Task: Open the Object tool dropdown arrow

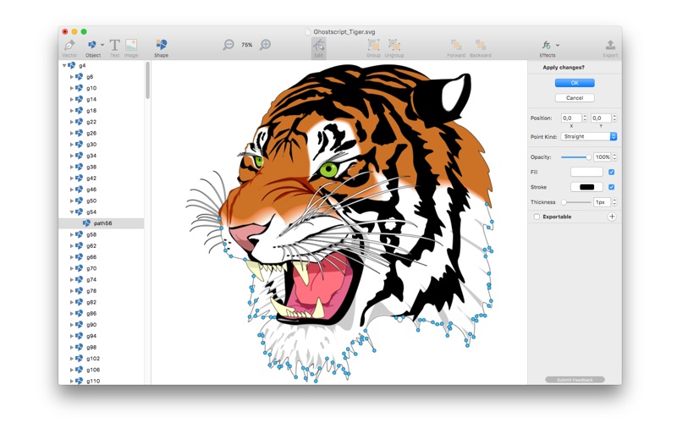Action: point(102,45)
